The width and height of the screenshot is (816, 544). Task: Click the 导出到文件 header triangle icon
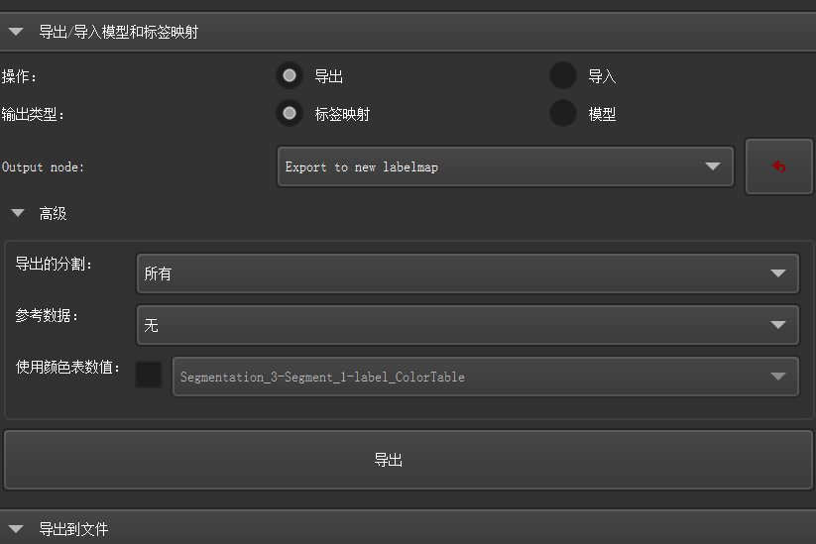pyautogui.click(x=16, y=529)
